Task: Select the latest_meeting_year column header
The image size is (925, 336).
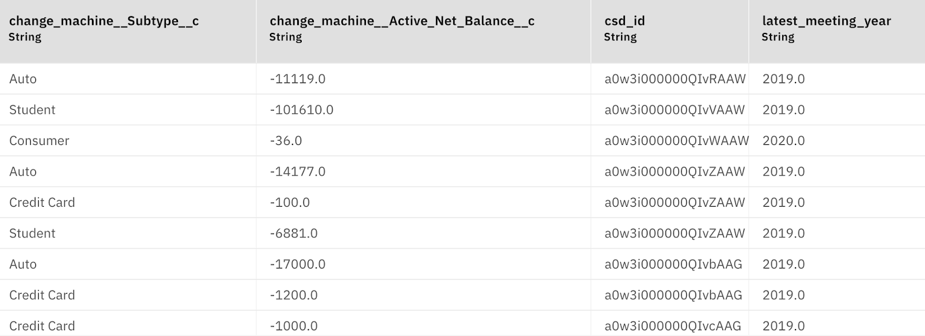Action: point(826,21)
